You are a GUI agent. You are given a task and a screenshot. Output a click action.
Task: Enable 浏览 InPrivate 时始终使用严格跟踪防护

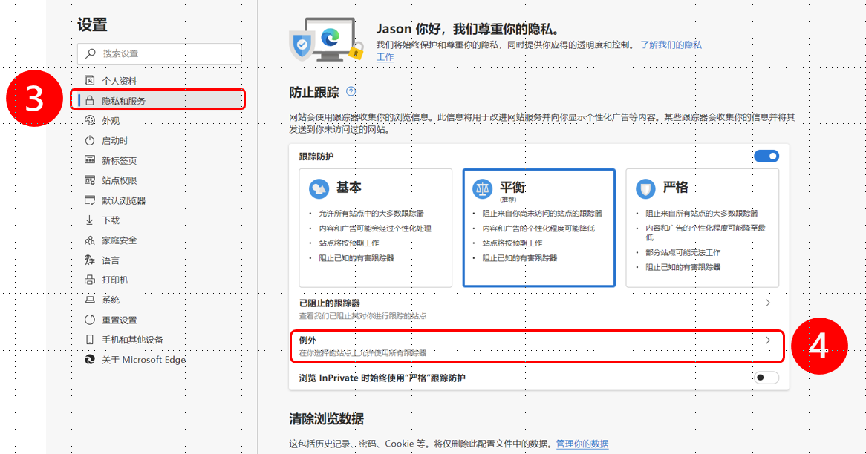point(766,378)
